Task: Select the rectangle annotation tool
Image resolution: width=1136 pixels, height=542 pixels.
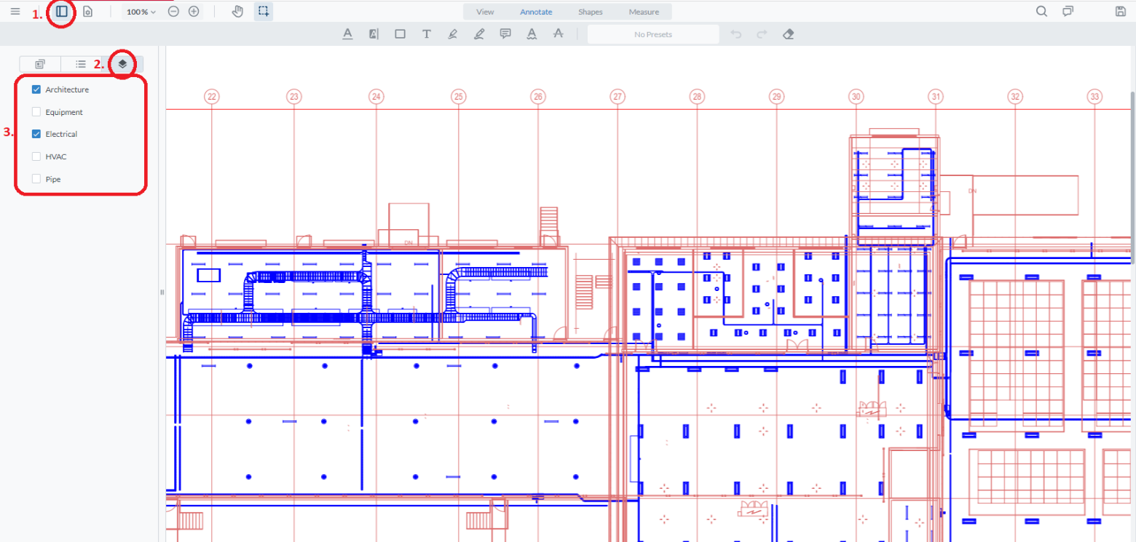Action: click(x=400, y=34)
